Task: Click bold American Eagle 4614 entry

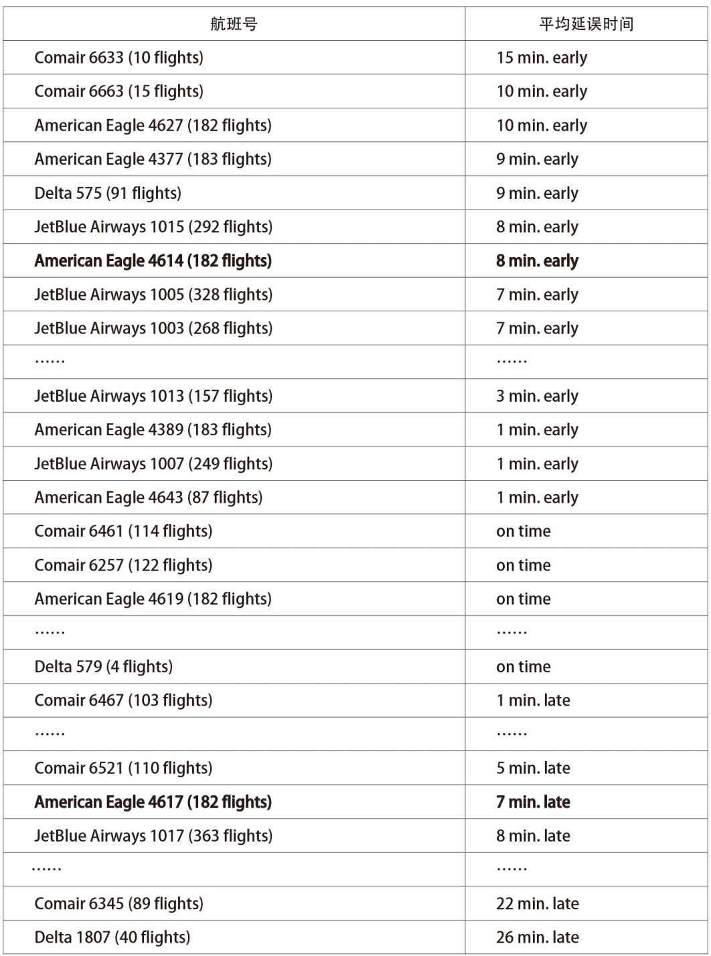Action: point(153,261)
